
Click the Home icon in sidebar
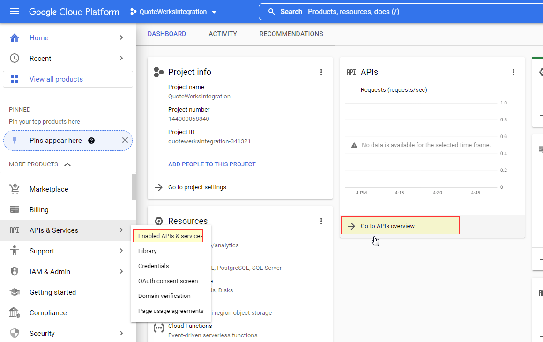coord(15,38)
